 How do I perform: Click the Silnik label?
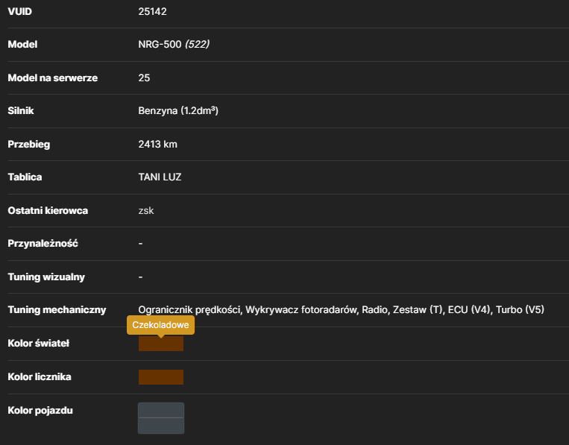coord(21,110)
